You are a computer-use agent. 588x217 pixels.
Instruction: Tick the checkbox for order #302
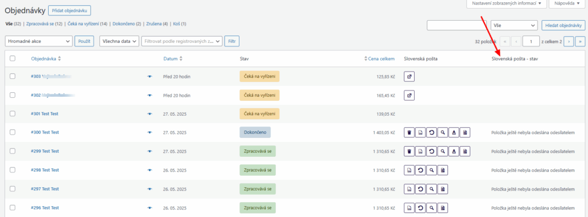tap(13, 95)
